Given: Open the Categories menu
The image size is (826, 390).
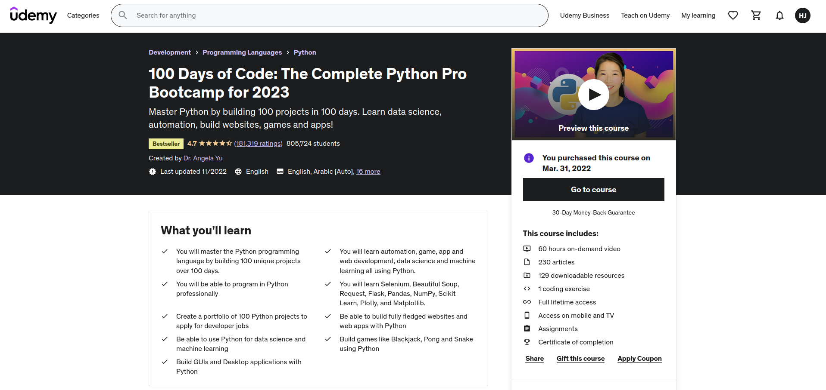Looking at the screenshot, I should tap(83, 15).
